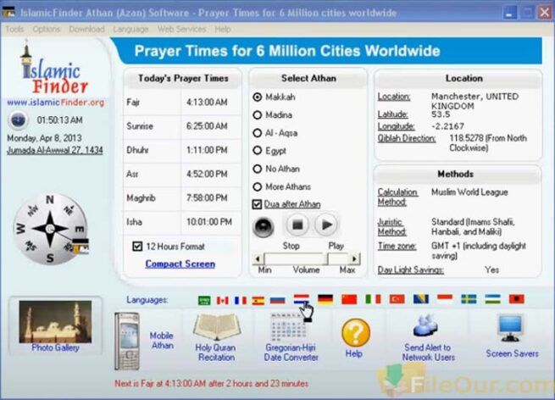The height and width of the screenshot is (400, 555).
Task: Toggle the Dua after Athan checkbox
Action: [x=258, y=204]
